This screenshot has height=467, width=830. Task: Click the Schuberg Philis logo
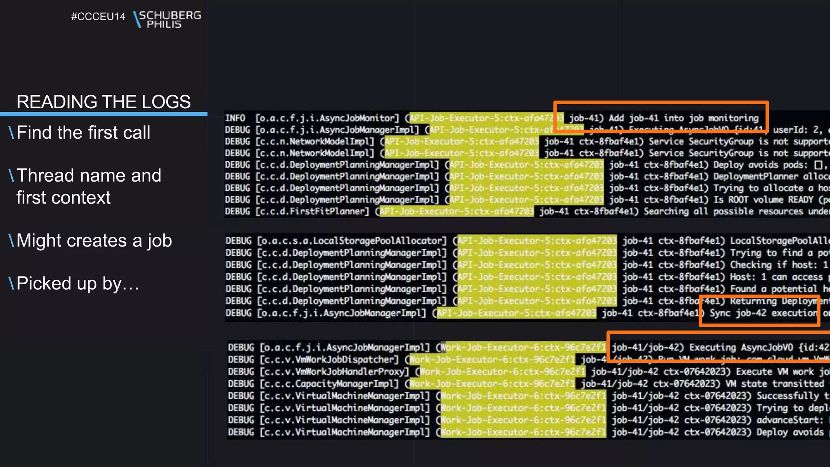(167, 19)
